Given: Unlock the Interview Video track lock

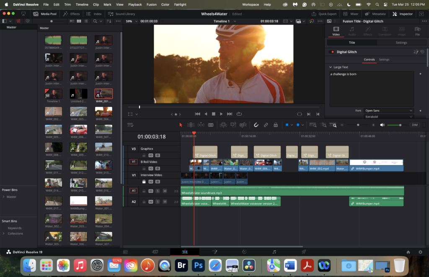Looking at the screenshot, I should click(144, 182).
